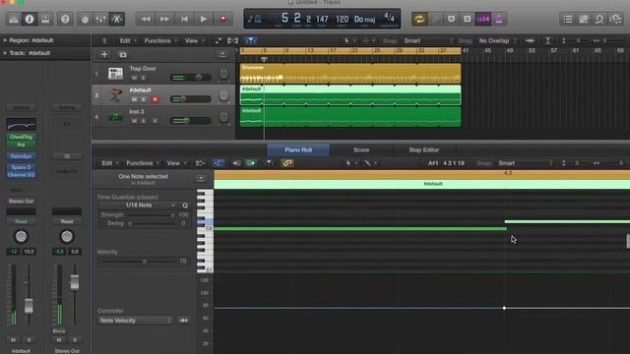Open Global Tracks button in track header
Image resolution: width=630 pixels, height=354 pixels.
pyautogui.click(x=222, y=55)
